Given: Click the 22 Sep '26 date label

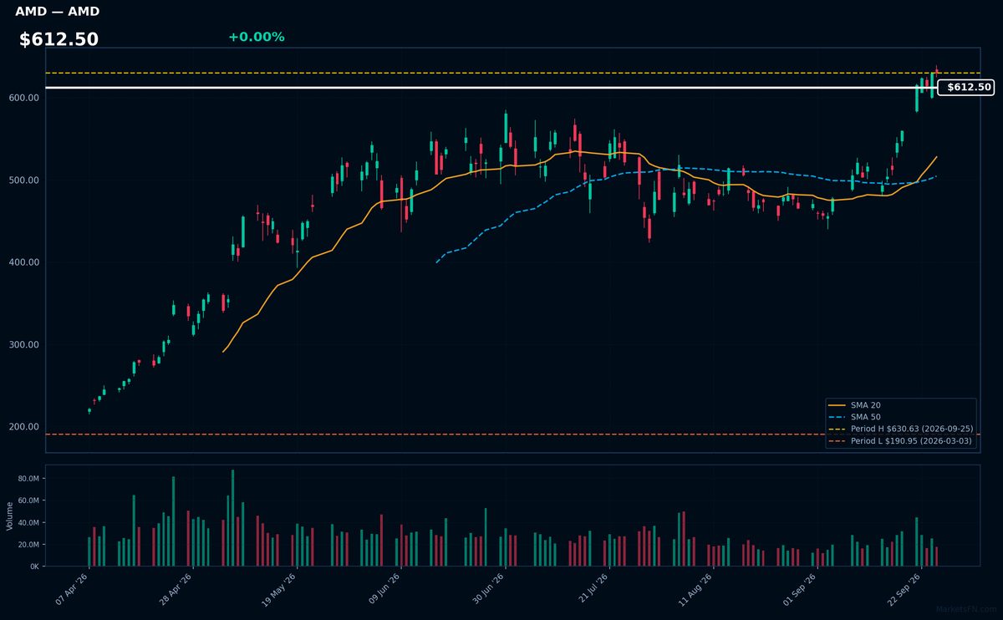Looking at the screenshot, I should (904, 589).
